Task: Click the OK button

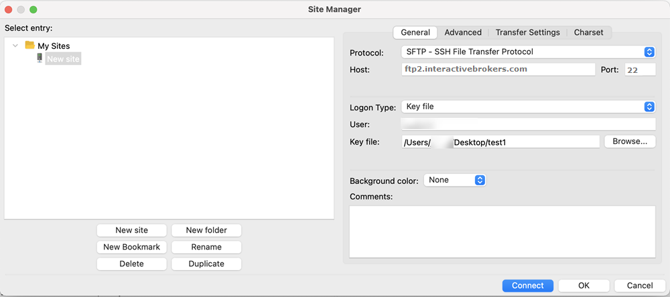Action: coord(584,286)
